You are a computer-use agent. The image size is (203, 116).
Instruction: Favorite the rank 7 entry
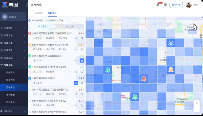coord(82,105)
